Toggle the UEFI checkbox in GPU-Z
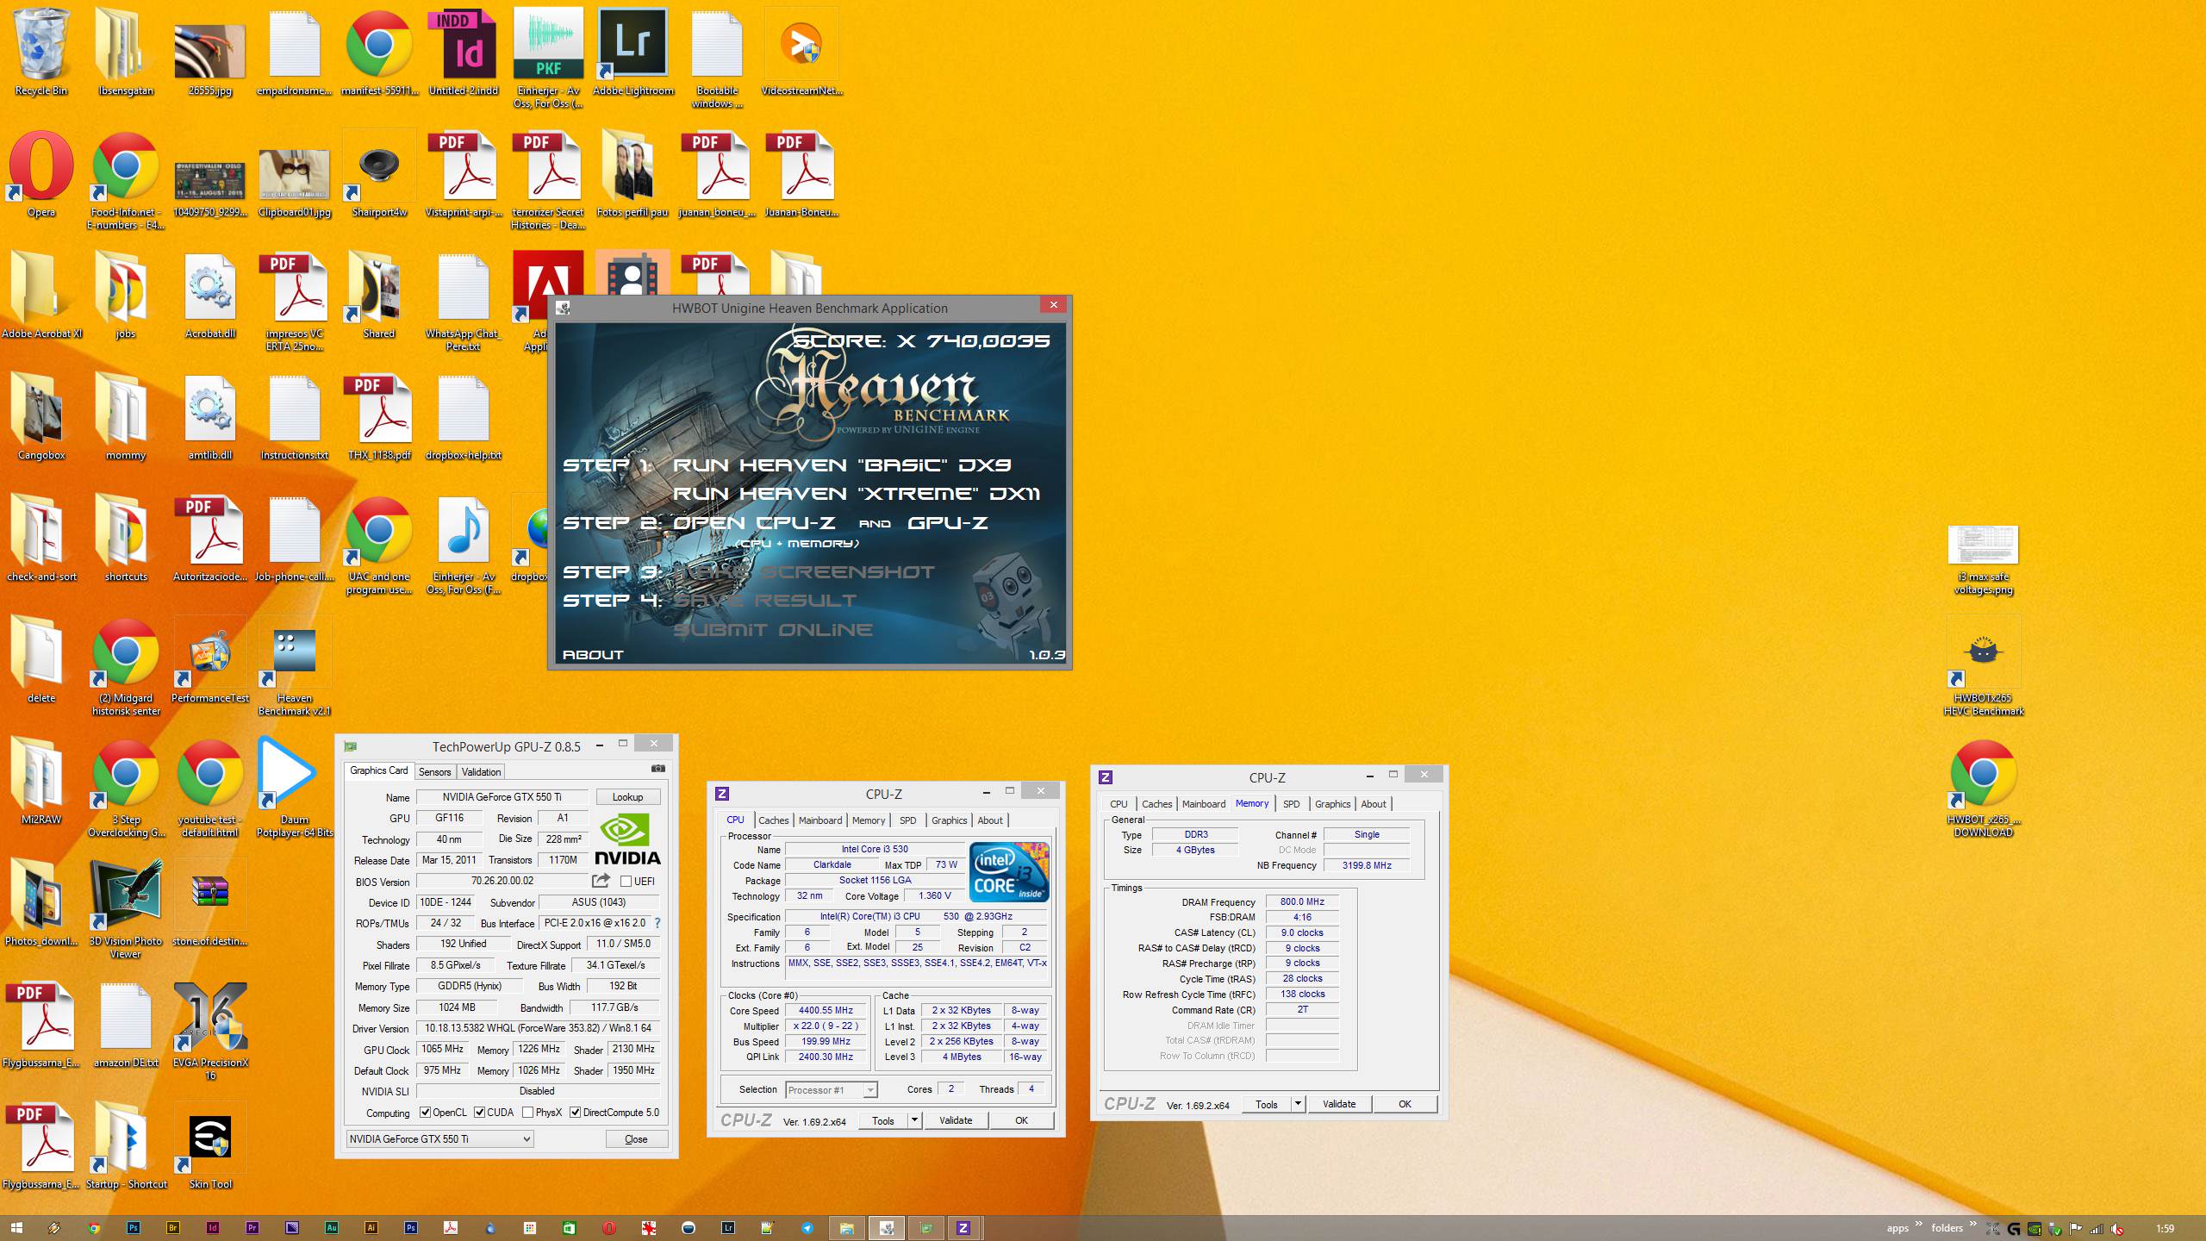This screenshot has width=2206, height=1241. tap(626, 881)
